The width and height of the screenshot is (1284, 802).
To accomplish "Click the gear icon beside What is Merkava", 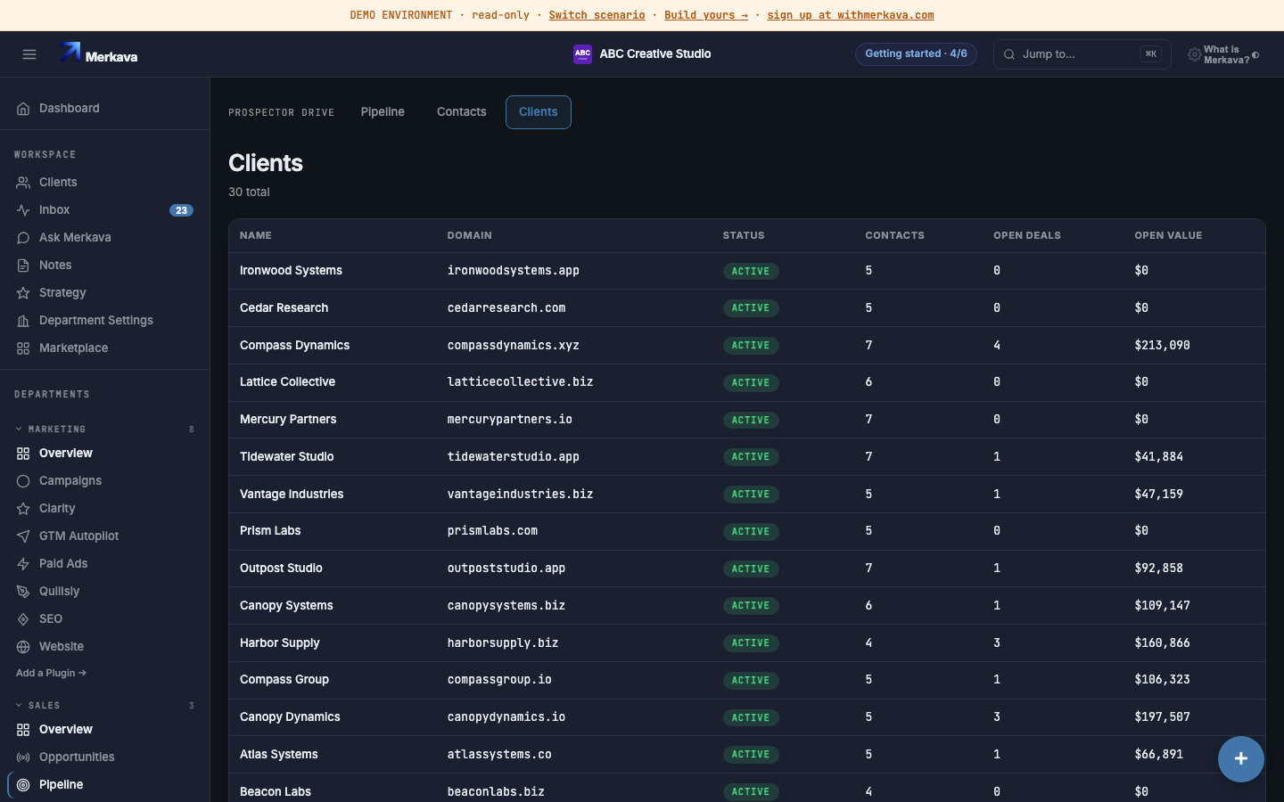I will (x=1194, y=54).
